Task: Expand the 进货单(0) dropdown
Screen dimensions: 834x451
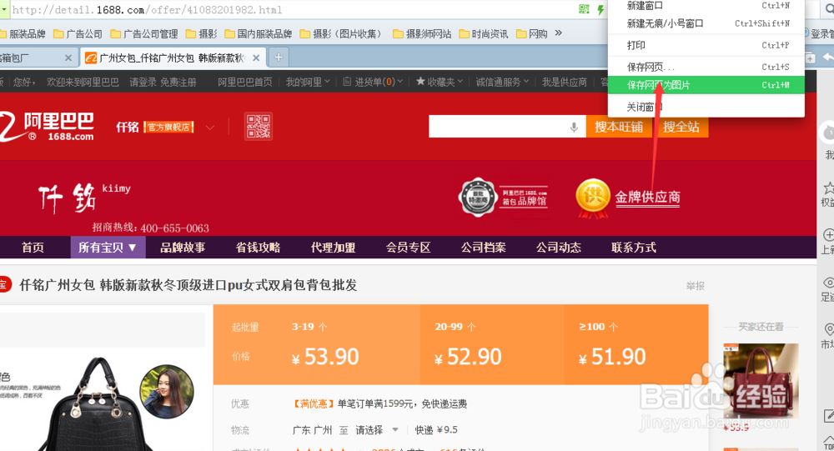Action: coord(373,82)
